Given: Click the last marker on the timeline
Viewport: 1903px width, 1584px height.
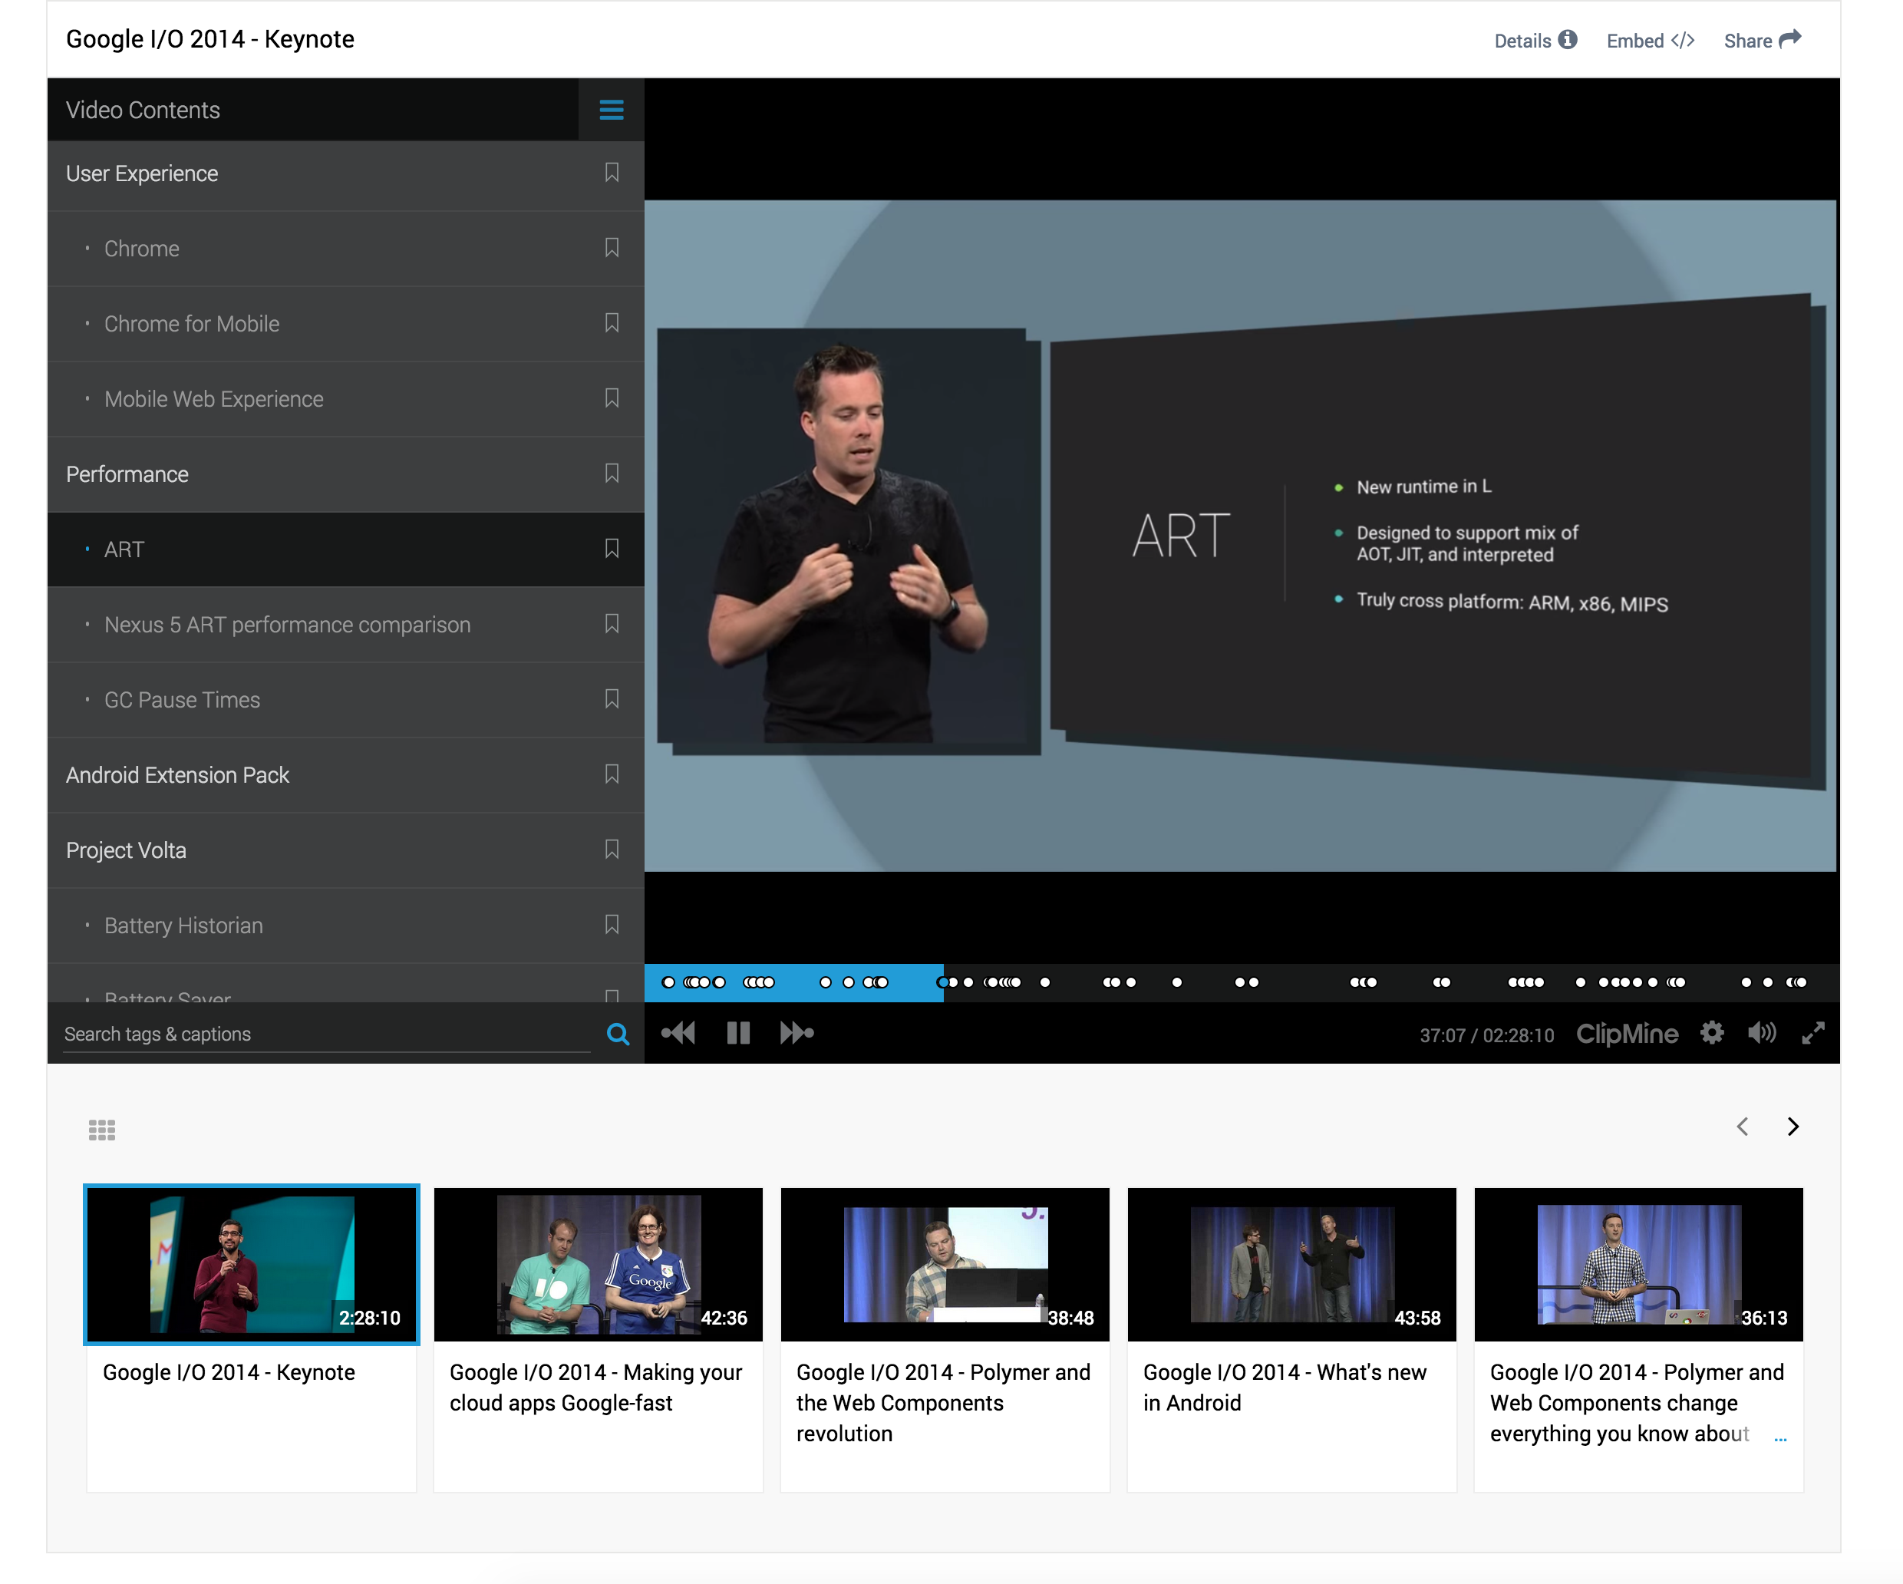Looking at the screenshot, I should click(1802, 982).
